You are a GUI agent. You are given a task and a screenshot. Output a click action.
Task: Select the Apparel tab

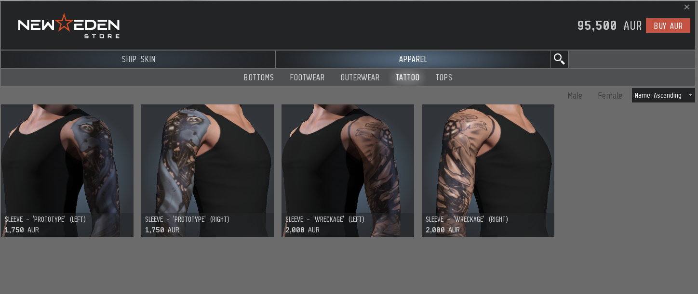pyautogui.click(x=413, y=59)
